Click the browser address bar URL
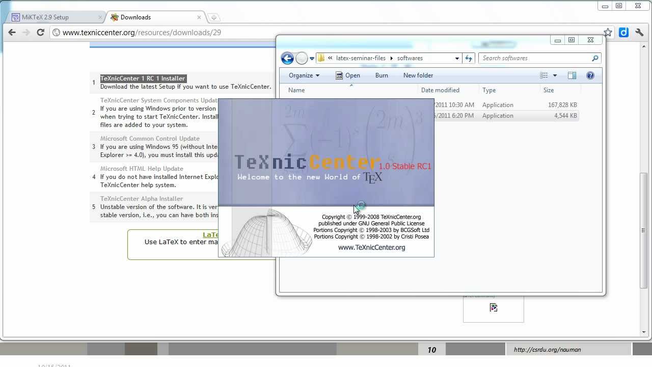Viewport: 652px width, 367px height. tap(142, 33)
